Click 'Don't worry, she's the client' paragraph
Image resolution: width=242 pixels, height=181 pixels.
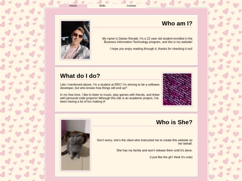point(145,142)
